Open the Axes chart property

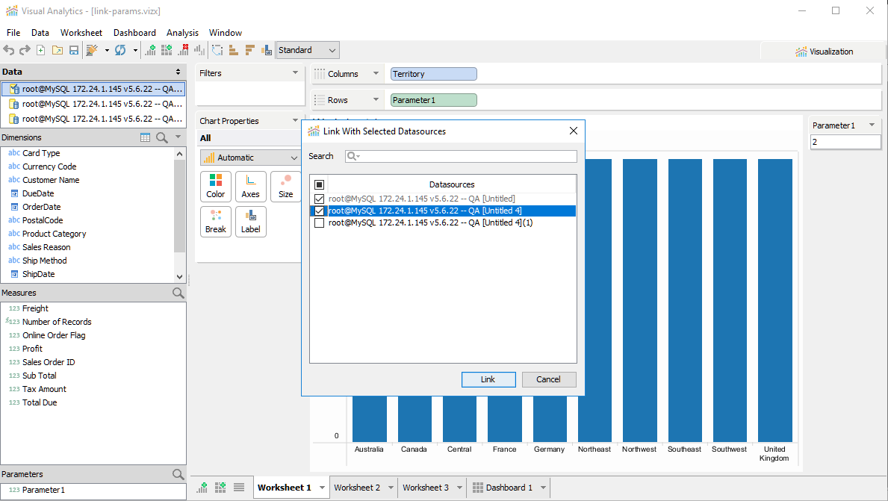click(251, 186)
